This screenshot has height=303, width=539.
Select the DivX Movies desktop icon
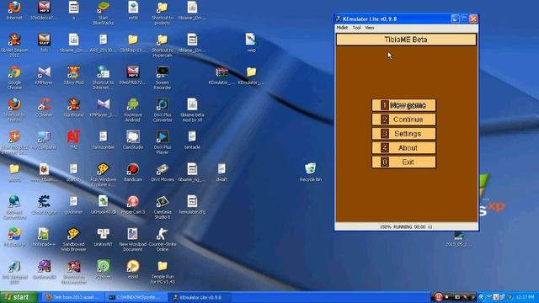coord(163,172)
